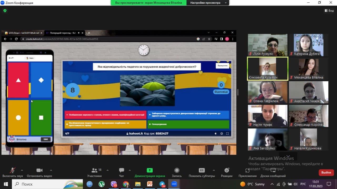Choose red answer about Позбавлення наукового ступеня
337x189 pixels.
click(x=106, y=115)
